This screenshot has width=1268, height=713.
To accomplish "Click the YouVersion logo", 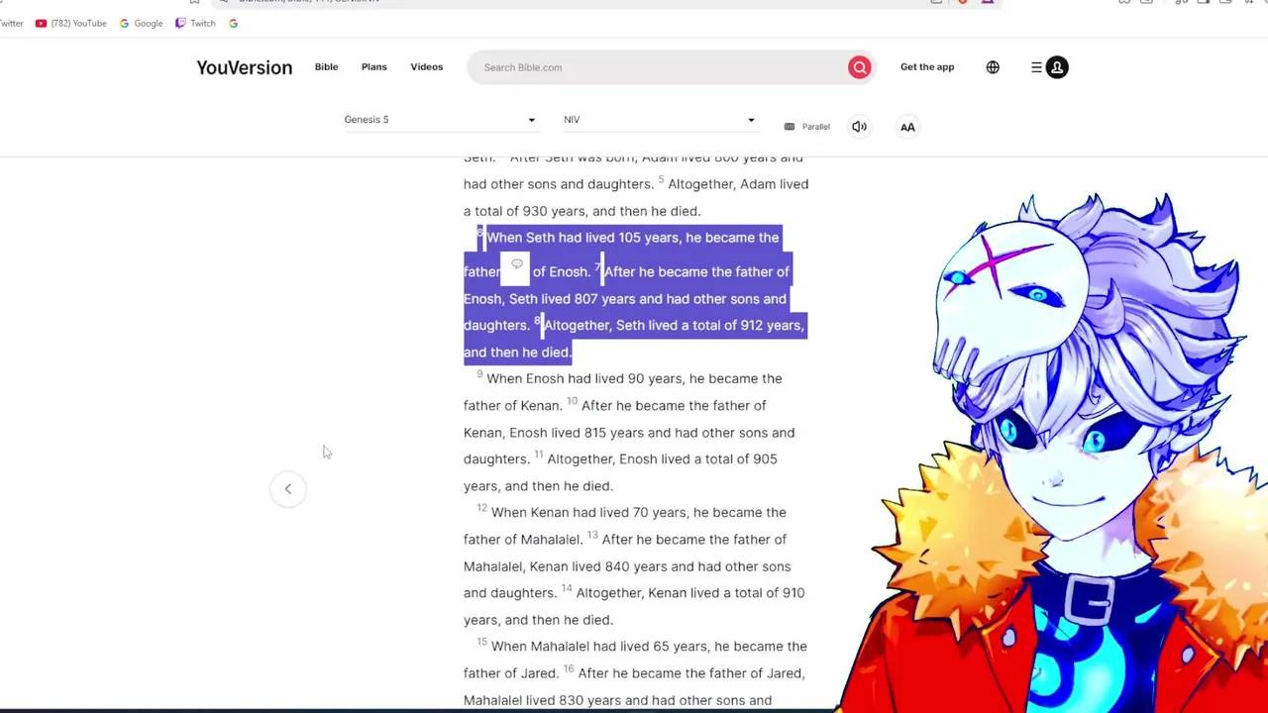I will (244, 67).
